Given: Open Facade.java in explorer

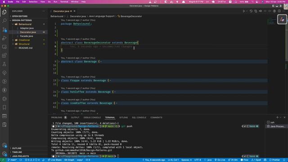Looking at the screenshot, I should click(27, 36).
